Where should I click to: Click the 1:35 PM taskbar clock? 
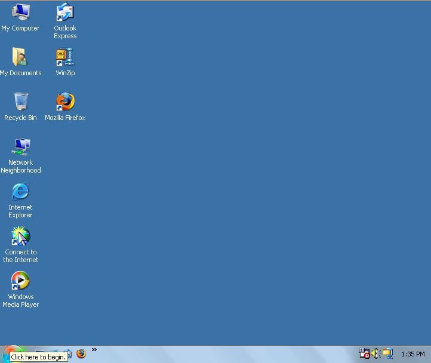click(412, 354)
